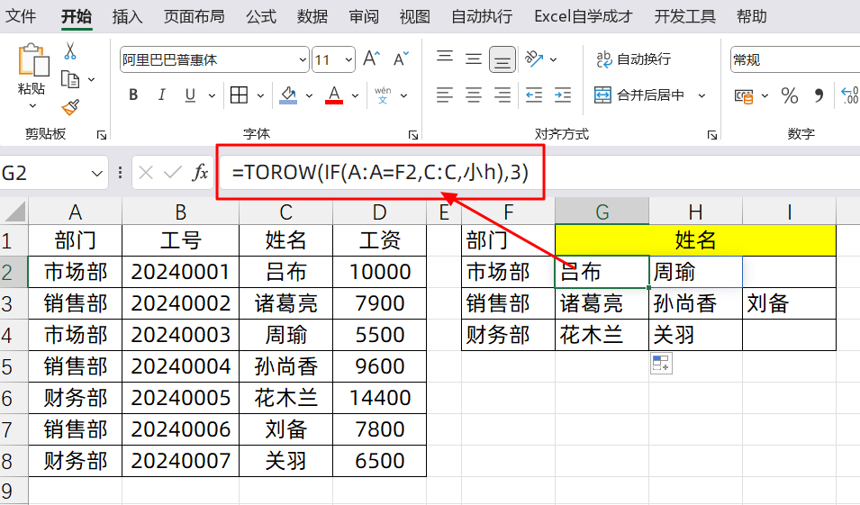Increase indent
Screen dimensions: 860x505
coord(563,95)
